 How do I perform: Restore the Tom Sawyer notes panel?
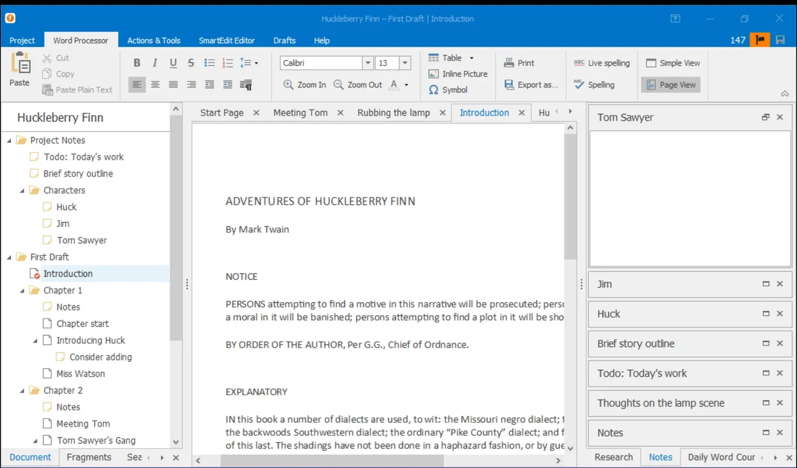[x=765, y=117]
